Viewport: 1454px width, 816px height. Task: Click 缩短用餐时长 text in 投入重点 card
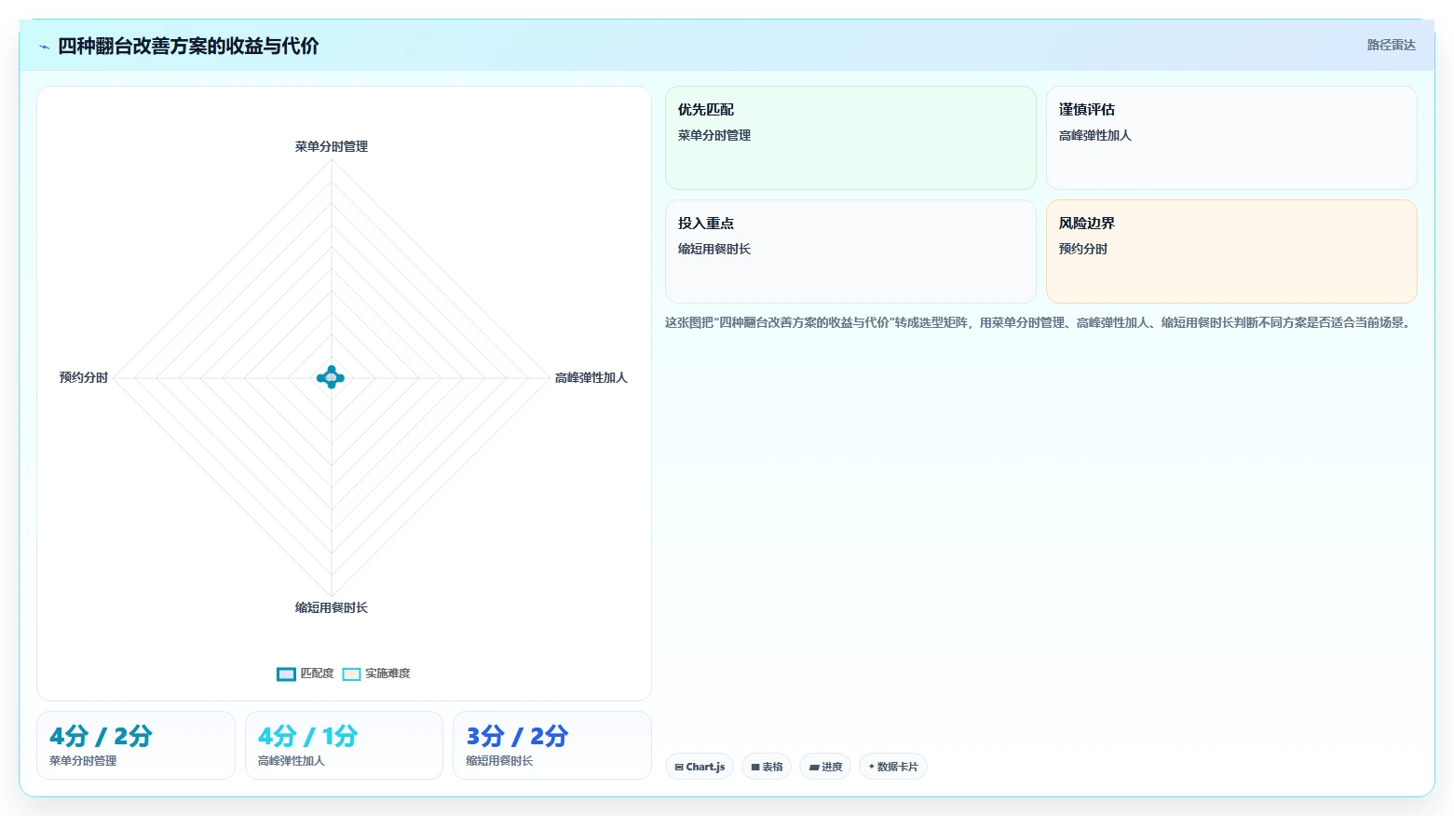pyautogui.click(x=714, y=249)
